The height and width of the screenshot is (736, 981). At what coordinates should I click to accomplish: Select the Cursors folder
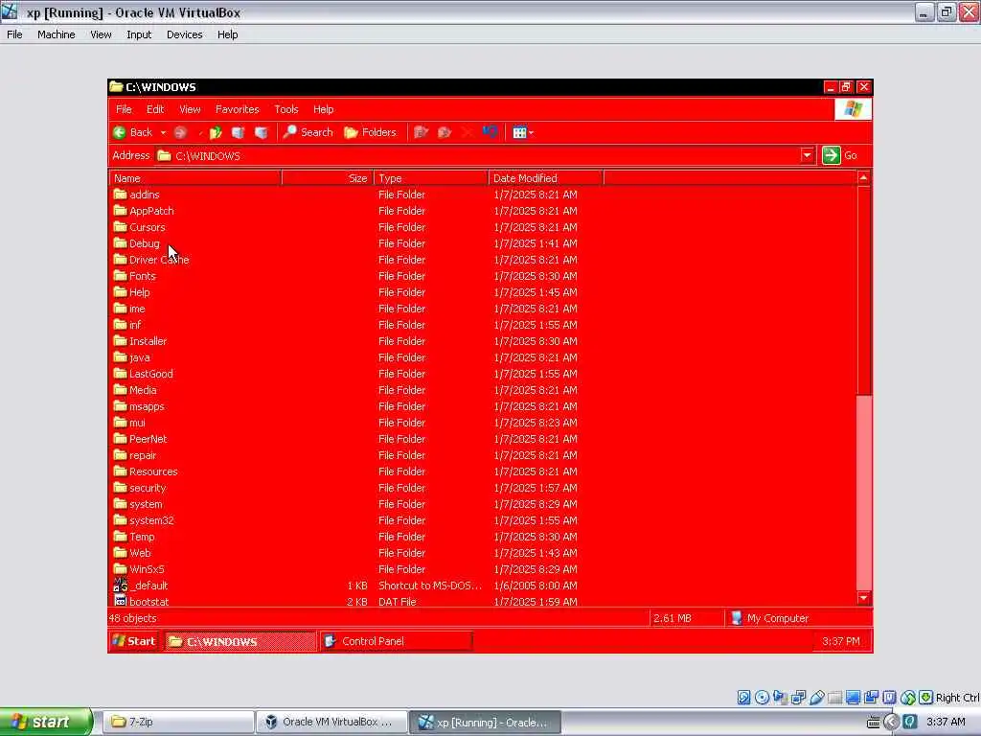click(140, 227)
